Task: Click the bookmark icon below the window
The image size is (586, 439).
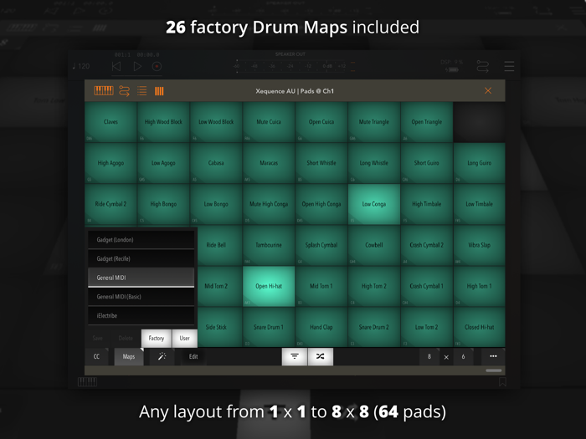Action: click(502, 382)
